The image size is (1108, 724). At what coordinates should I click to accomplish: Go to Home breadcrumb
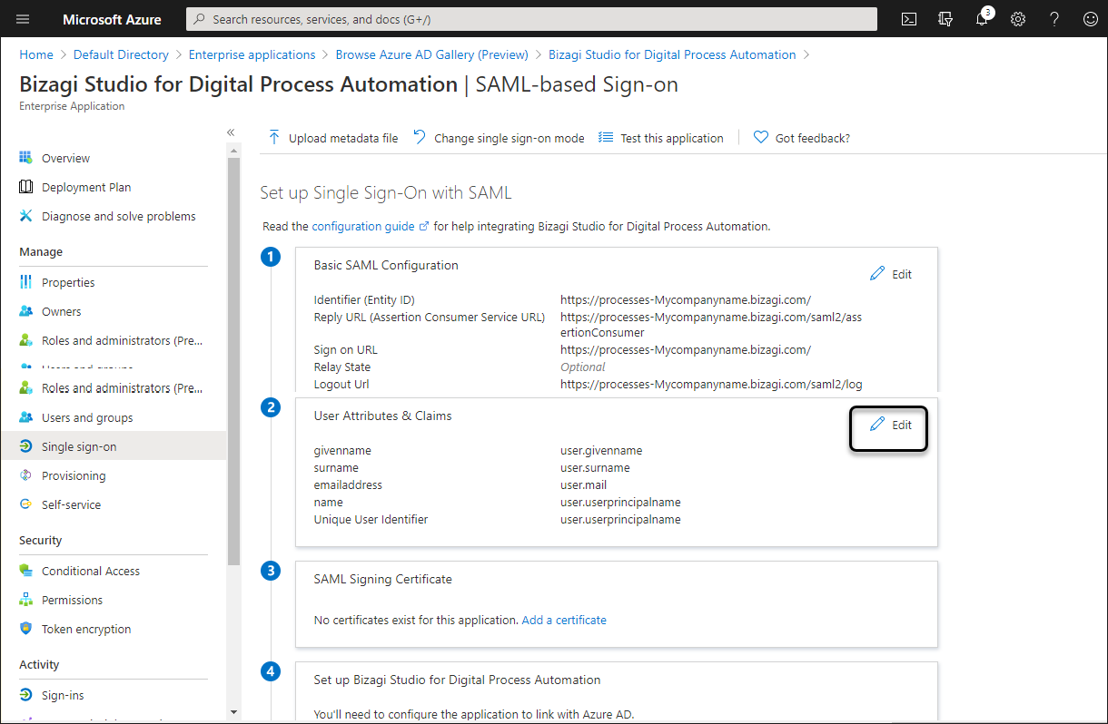pyautogui.click(x=36, y=54)
